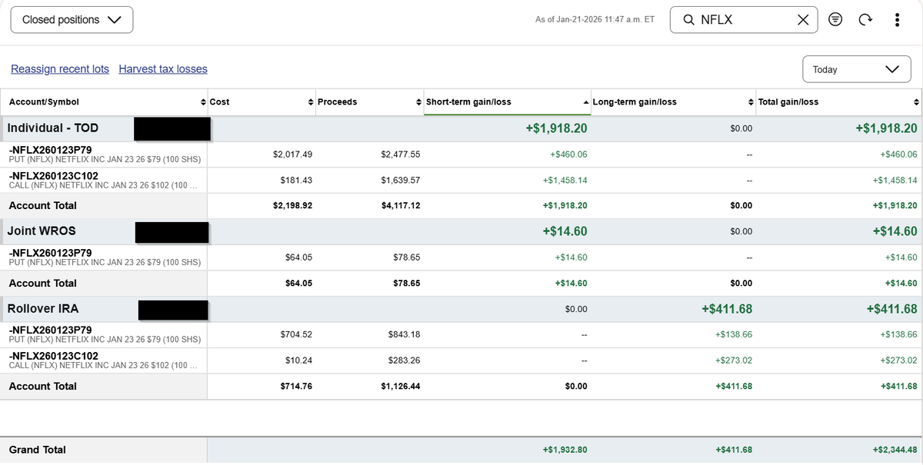Click the $181.43 cost cell
The width and height of the screenshot is (923, 465).
point(295,181)
